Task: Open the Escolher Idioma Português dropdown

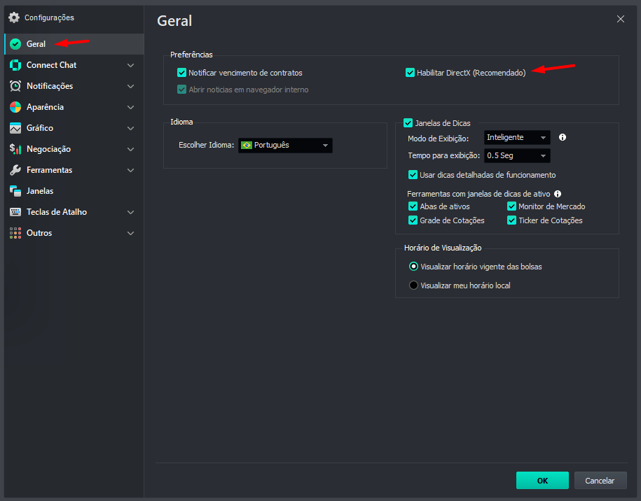Action: coord(285,146)
